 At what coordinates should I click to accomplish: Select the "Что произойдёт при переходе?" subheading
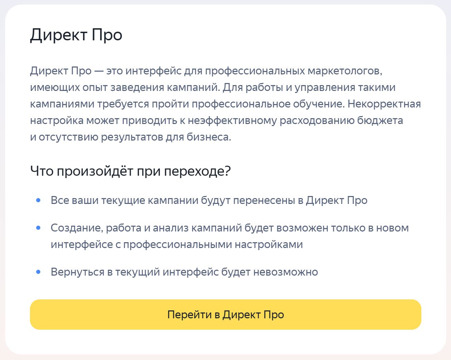[130, 171]
